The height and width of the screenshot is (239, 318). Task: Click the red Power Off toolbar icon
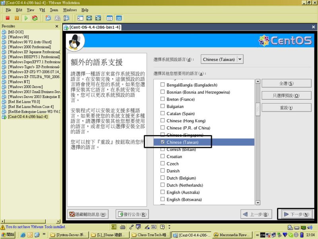click(8, 18)
